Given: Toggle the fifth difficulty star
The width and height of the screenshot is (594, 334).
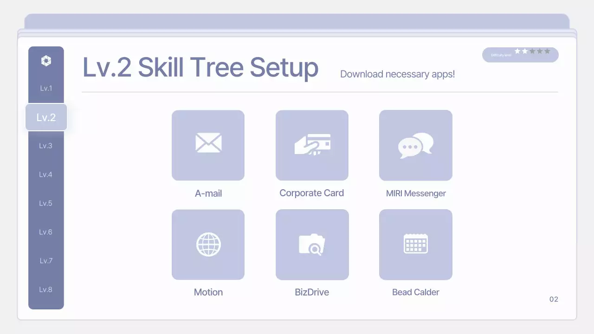Looking at the screenshot, I should click(547, 51).
